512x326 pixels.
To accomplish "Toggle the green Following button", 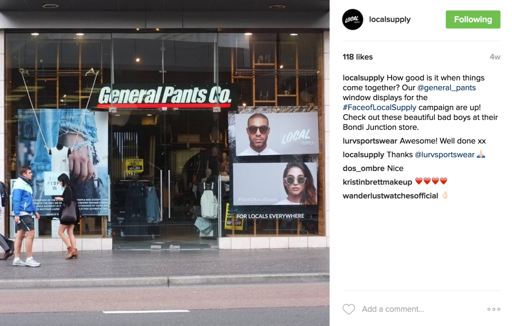I will (473, 20).
